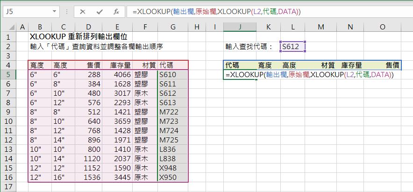Click stock cell 4066
Viewport: 413px width, 192px height.
coord(117,75)
